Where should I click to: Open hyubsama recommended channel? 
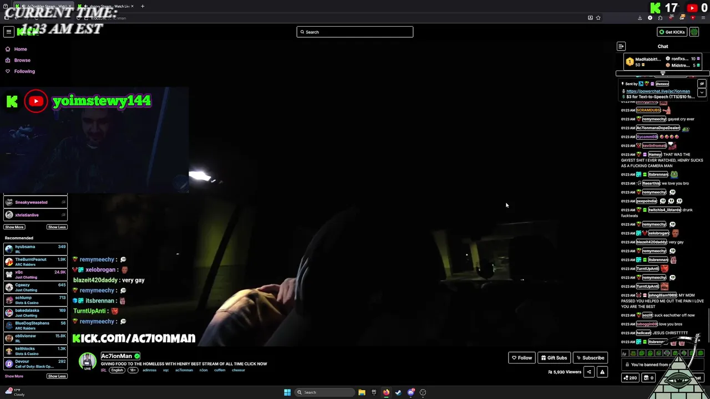point(35,249)
